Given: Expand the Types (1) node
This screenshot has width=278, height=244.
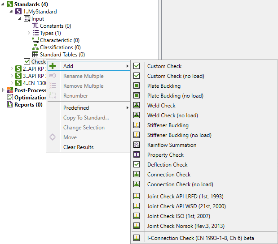Looking at the screenshot, I should coord(29,33).
